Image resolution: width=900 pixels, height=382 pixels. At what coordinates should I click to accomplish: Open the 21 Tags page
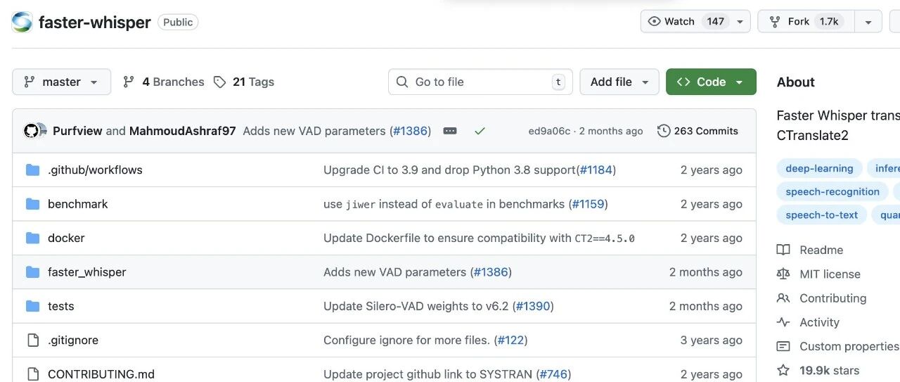pyautogui.click(x=244, y=82)
